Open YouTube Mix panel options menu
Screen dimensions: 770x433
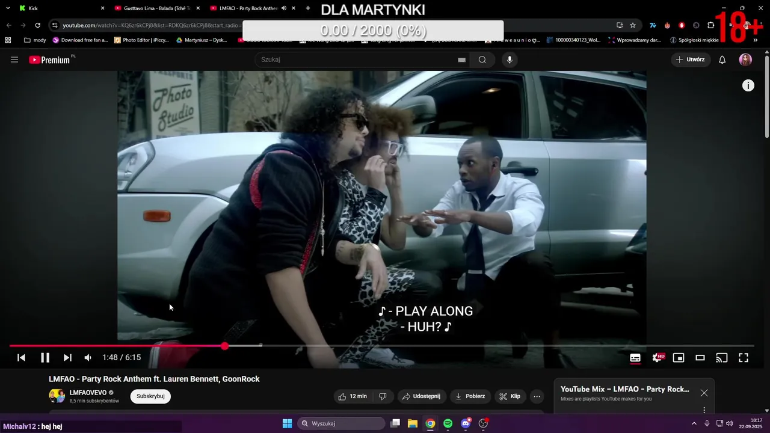tap(704, 410)
